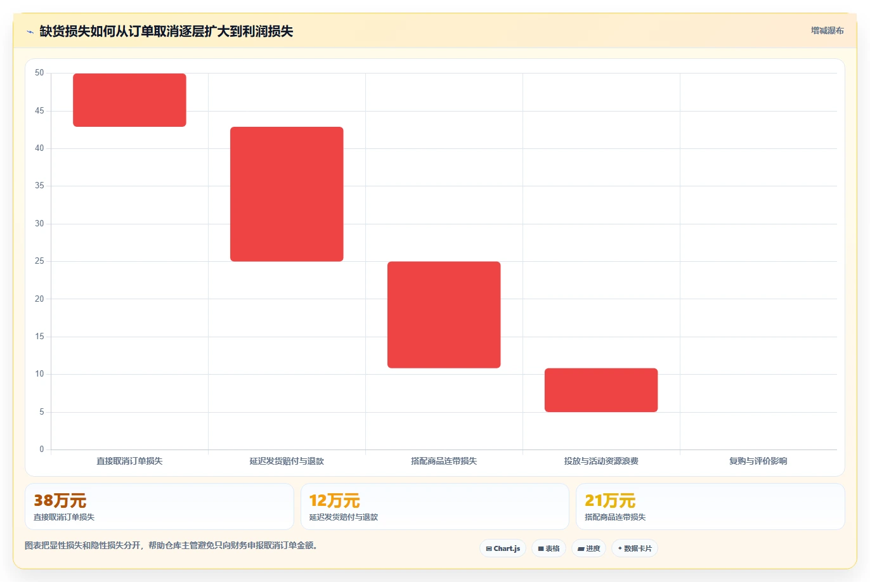This screenshot has height=582, width=870.
Task: Open the 38万元 data card
Action: click(159, 507)
